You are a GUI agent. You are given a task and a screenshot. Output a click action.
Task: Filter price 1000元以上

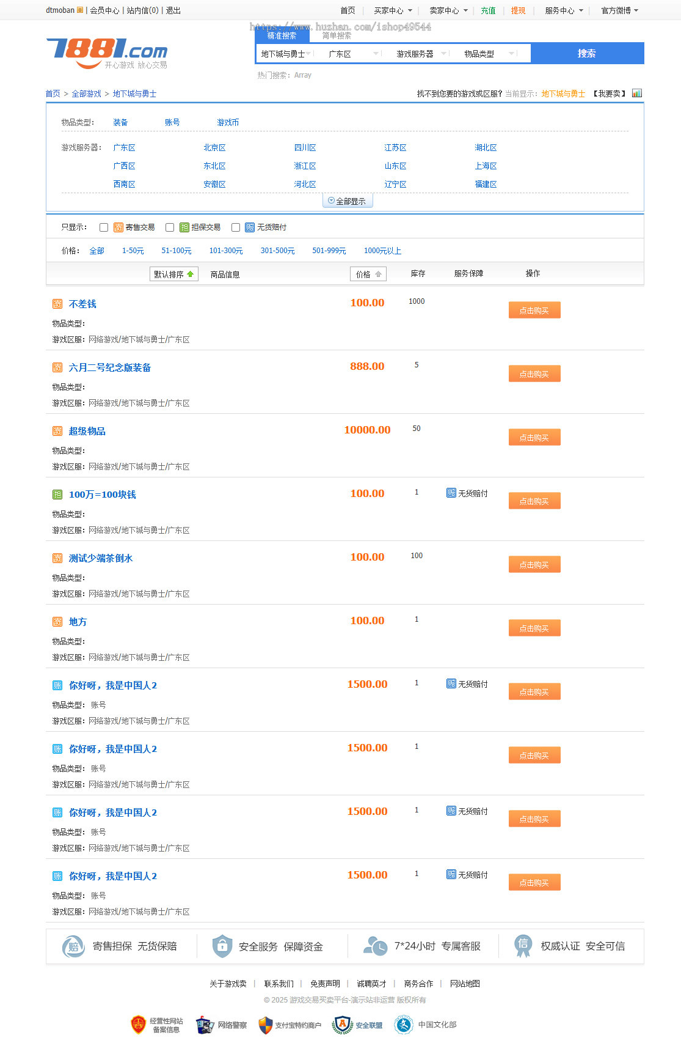(x=382, y=251)
